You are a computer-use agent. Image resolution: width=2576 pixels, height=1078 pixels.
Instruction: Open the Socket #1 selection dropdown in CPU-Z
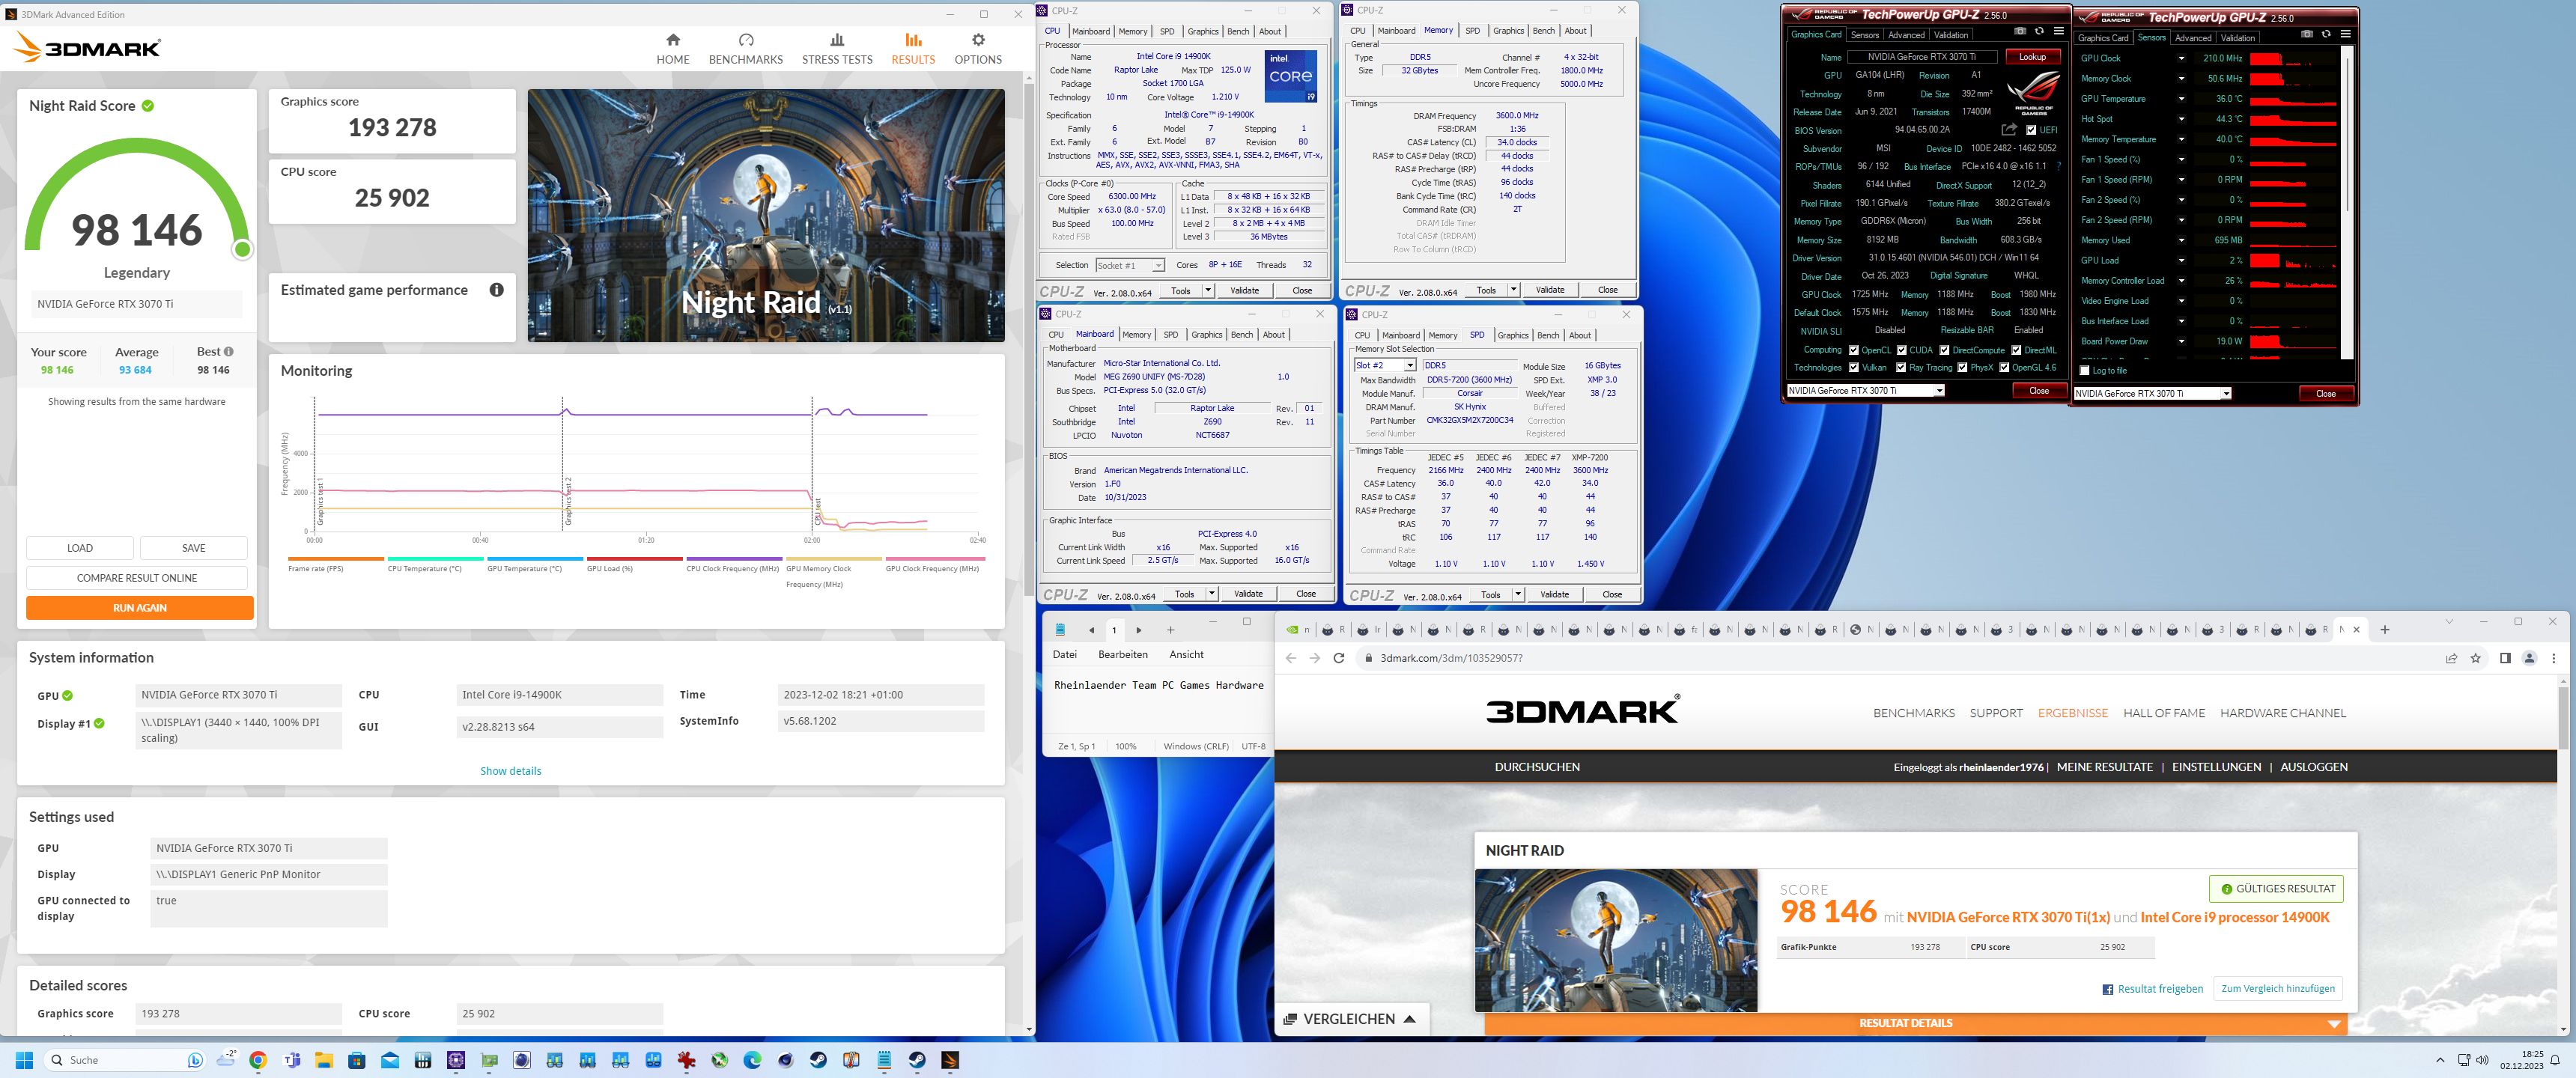pos(1129,265)
